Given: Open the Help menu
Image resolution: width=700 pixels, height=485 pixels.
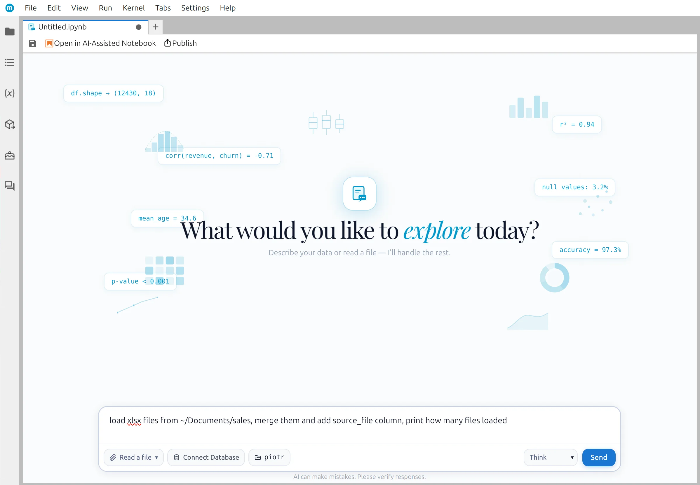Looking at the screenshot, I should pos(228,8).
